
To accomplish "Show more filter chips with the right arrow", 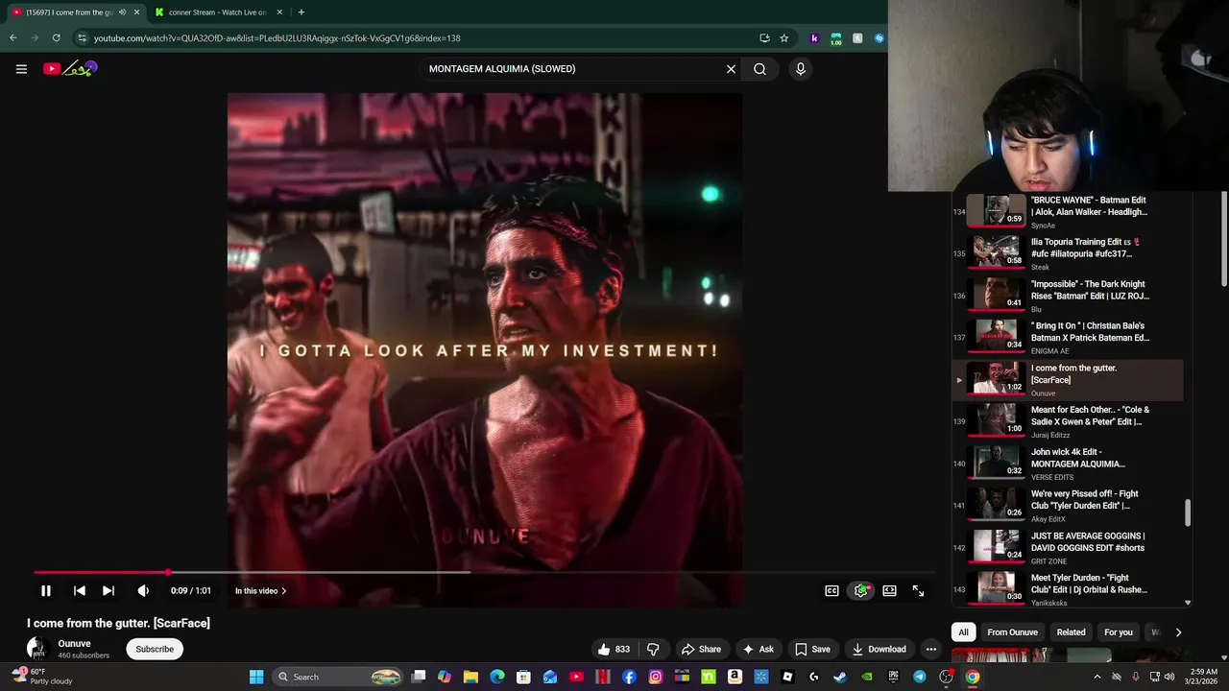I will [x=1178, y=632].
